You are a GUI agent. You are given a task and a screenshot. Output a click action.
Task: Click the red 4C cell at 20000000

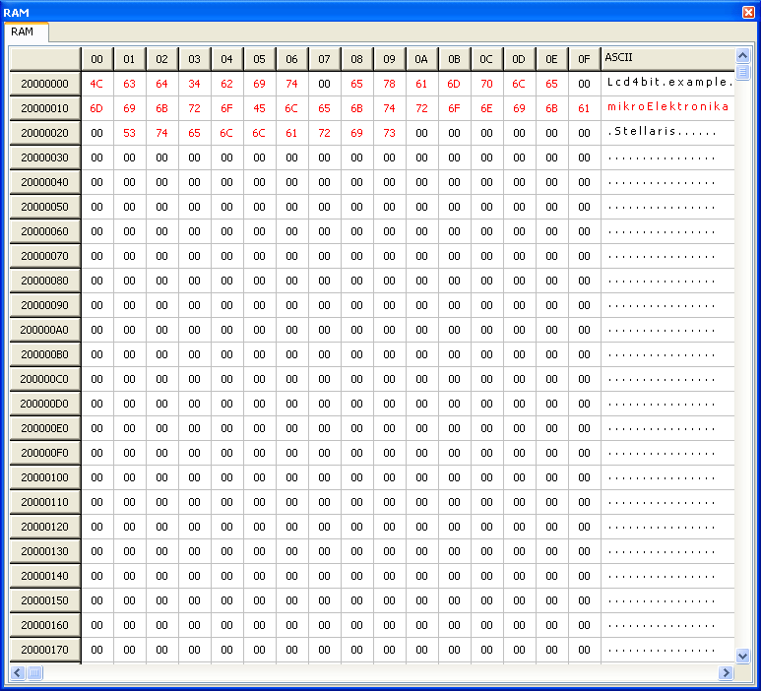pos(97,84)
